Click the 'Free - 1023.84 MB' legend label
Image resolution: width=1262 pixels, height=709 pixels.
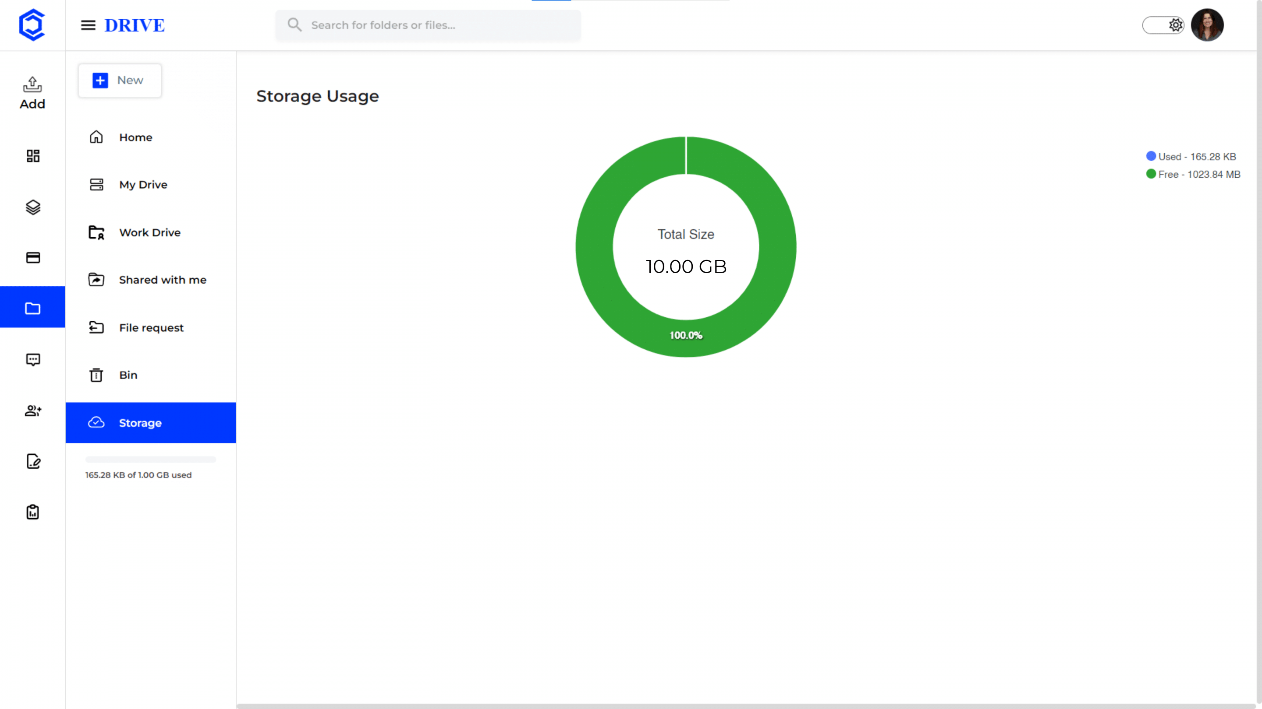point(1199,174)
